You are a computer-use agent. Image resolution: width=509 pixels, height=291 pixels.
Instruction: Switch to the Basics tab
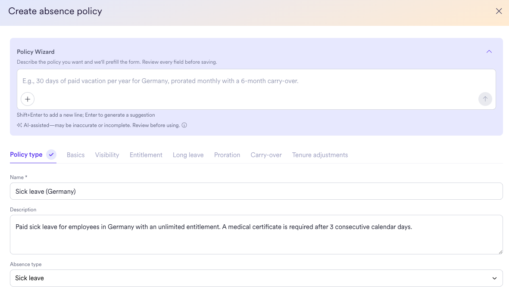point(75,155)
